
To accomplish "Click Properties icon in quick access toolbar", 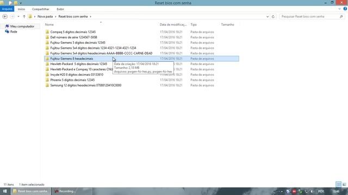I will [x=10, y=3].
